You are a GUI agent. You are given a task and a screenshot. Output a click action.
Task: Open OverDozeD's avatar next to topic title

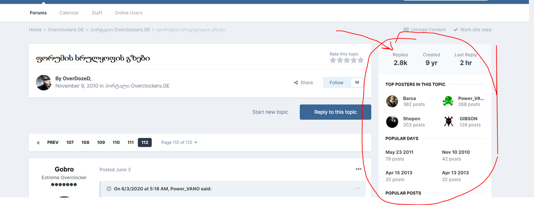(x=44, y=82)
